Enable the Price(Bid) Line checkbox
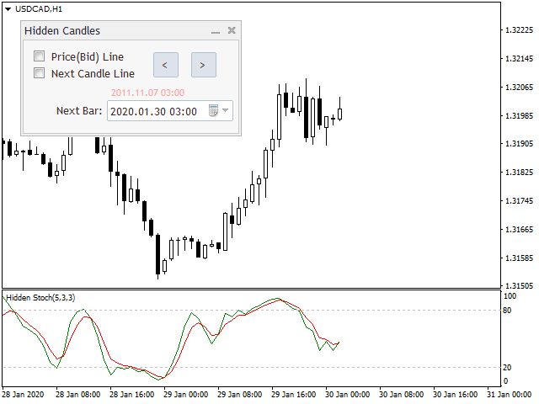This screenshot has width=539, height=404. 40,56
